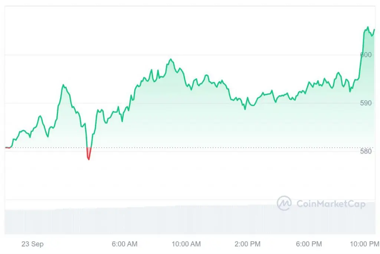The width and height of the screenshot is (380, 254).
Task: Click the 600 price axis label
Action: (366, 55)
